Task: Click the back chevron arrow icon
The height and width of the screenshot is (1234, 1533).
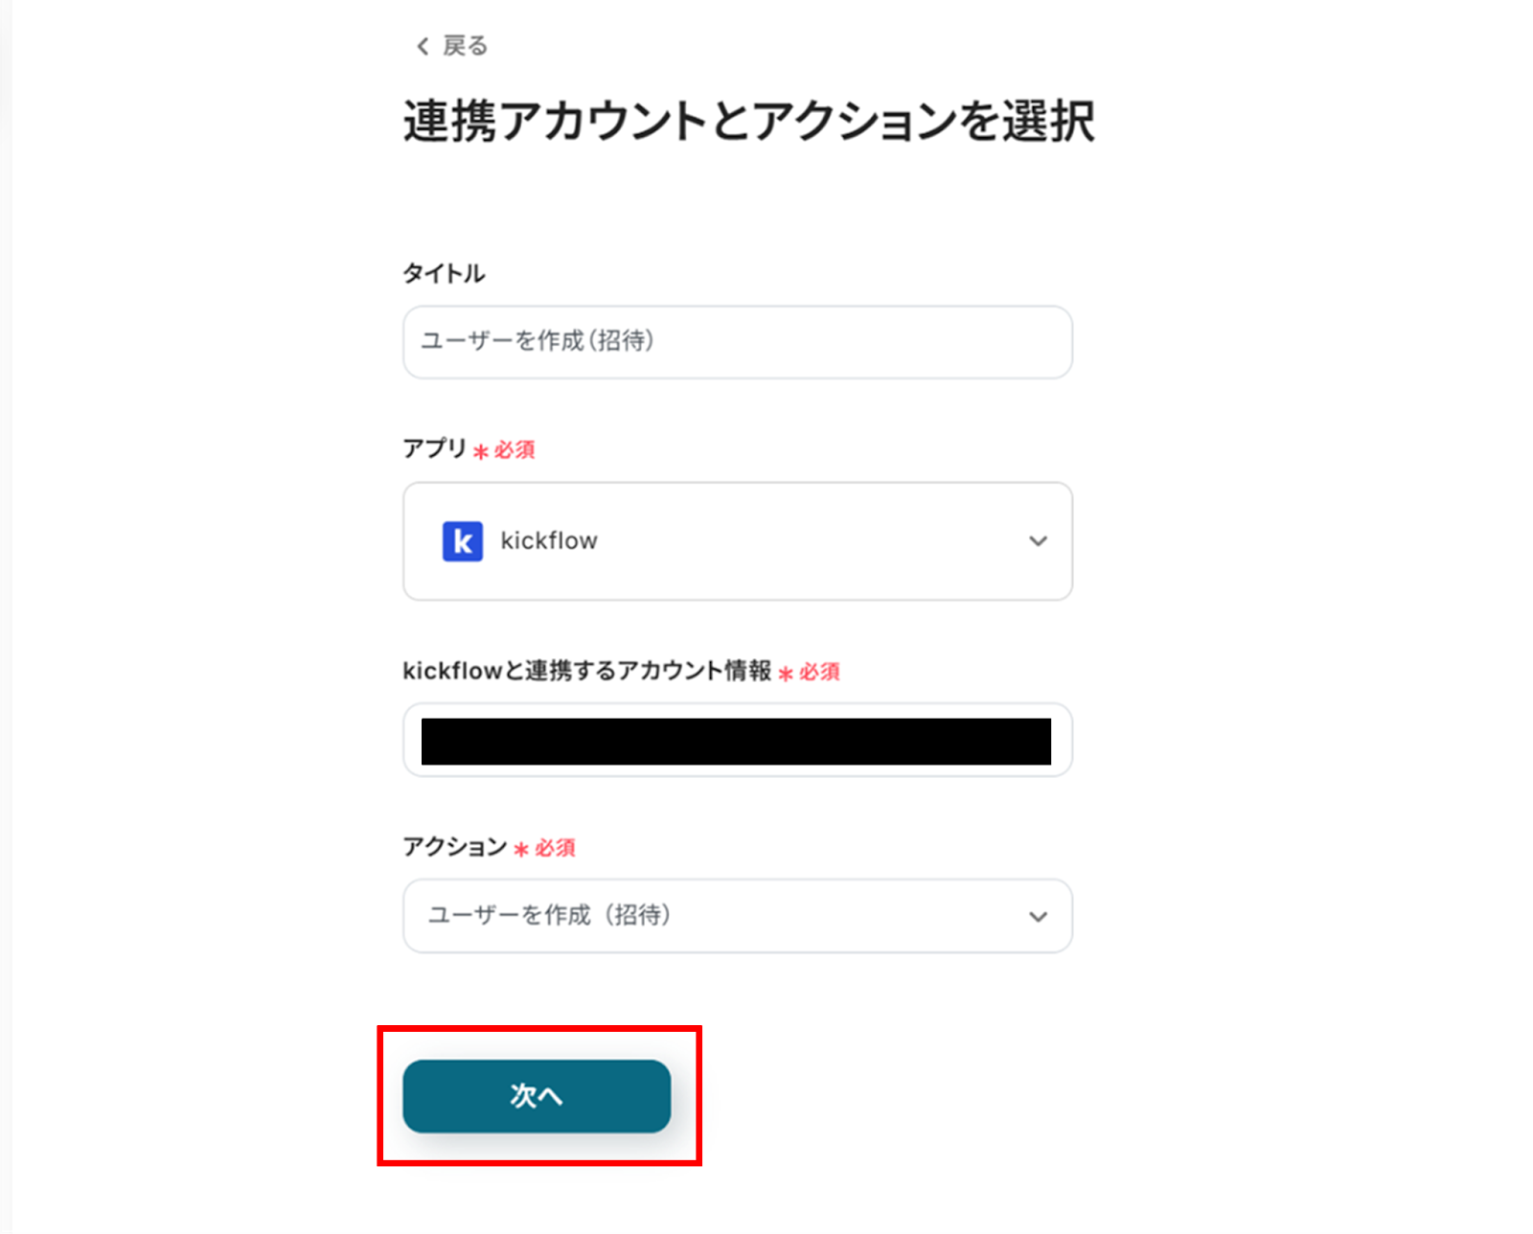Action: 423,46
